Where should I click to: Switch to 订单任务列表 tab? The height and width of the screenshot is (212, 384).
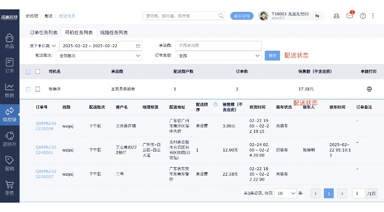click(x=43, y=32)
